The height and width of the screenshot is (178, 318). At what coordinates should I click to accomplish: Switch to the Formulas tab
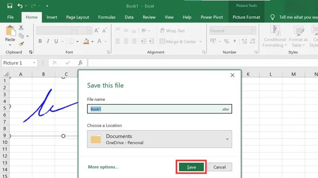107,17
